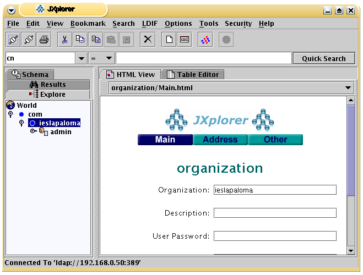Image resolution: width=363 pixels, height=275 pixels.
Task: Click the HTML view vertical scrollbar thumb
Action: [351, 148]
